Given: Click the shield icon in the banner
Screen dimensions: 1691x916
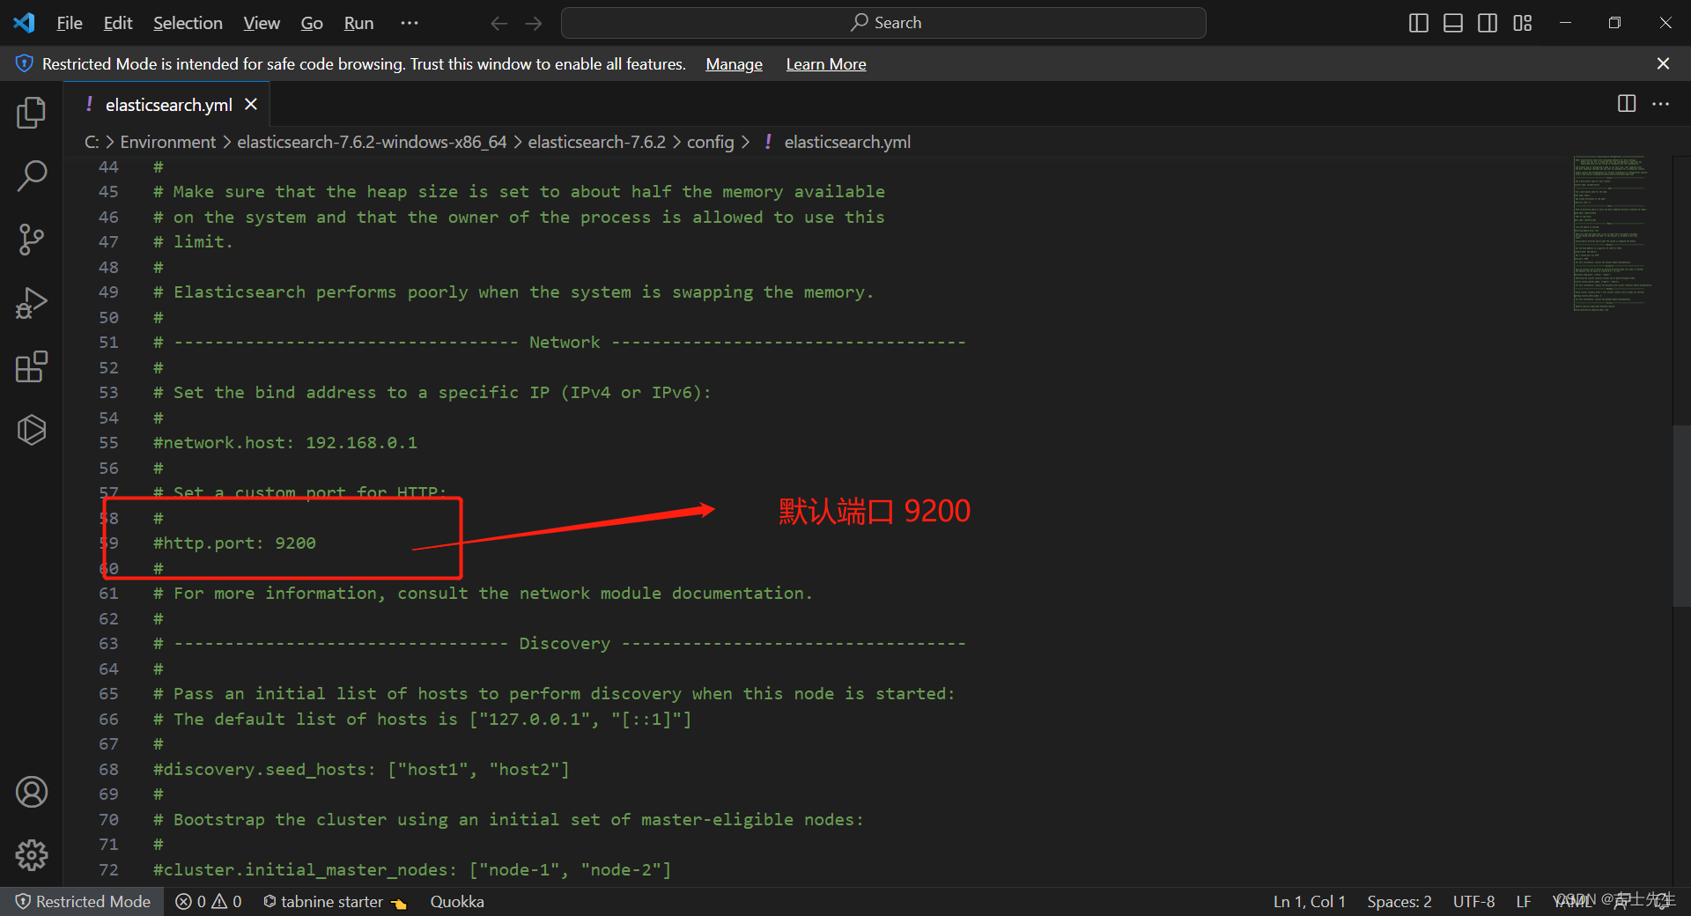Looking at the screenshot, I should click(x=25, y=63).
